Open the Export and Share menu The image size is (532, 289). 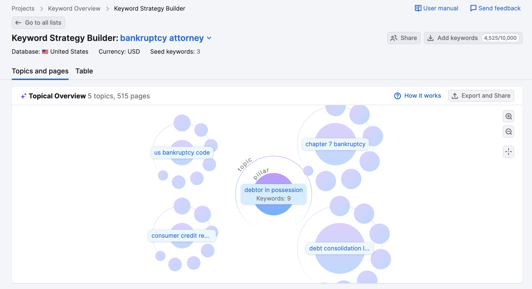[481, 96]
